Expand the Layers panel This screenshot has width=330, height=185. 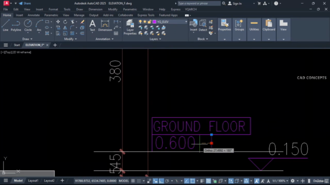point(155,39)
